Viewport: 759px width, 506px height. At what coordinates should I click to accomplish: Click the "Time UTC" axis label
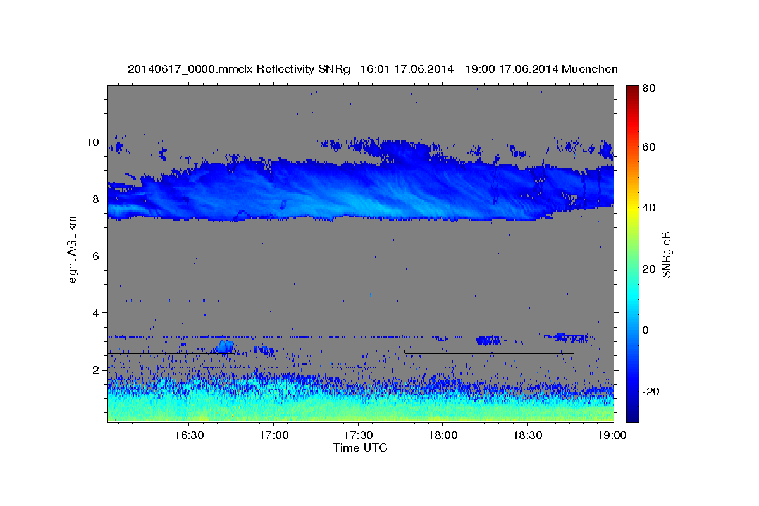tap(360, 448)
